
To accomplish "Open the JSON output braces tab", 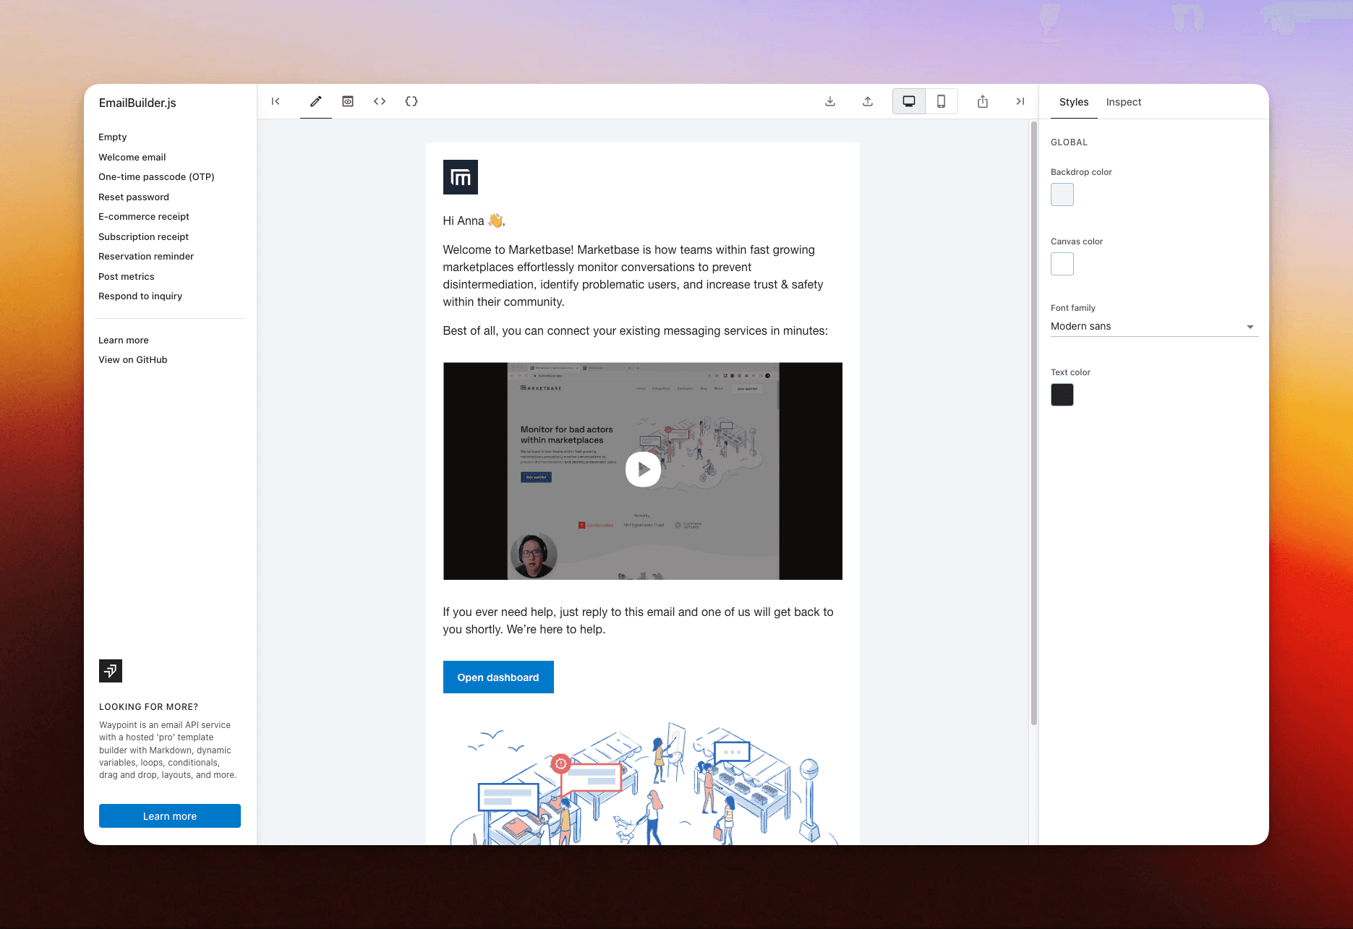I will [x=411, y=101].
